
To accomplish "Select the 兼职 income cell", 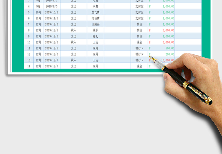I will pos(95,30).
